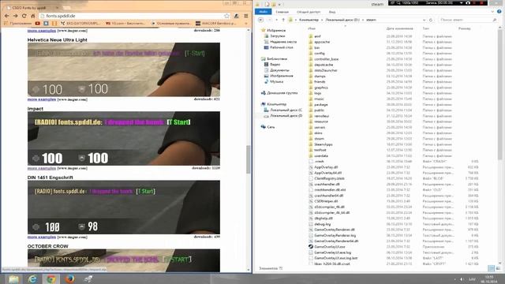The image size is (505, 284).
Task: Open the Chrome home page button
Action: pyautogui.click(x=32, y=16)
